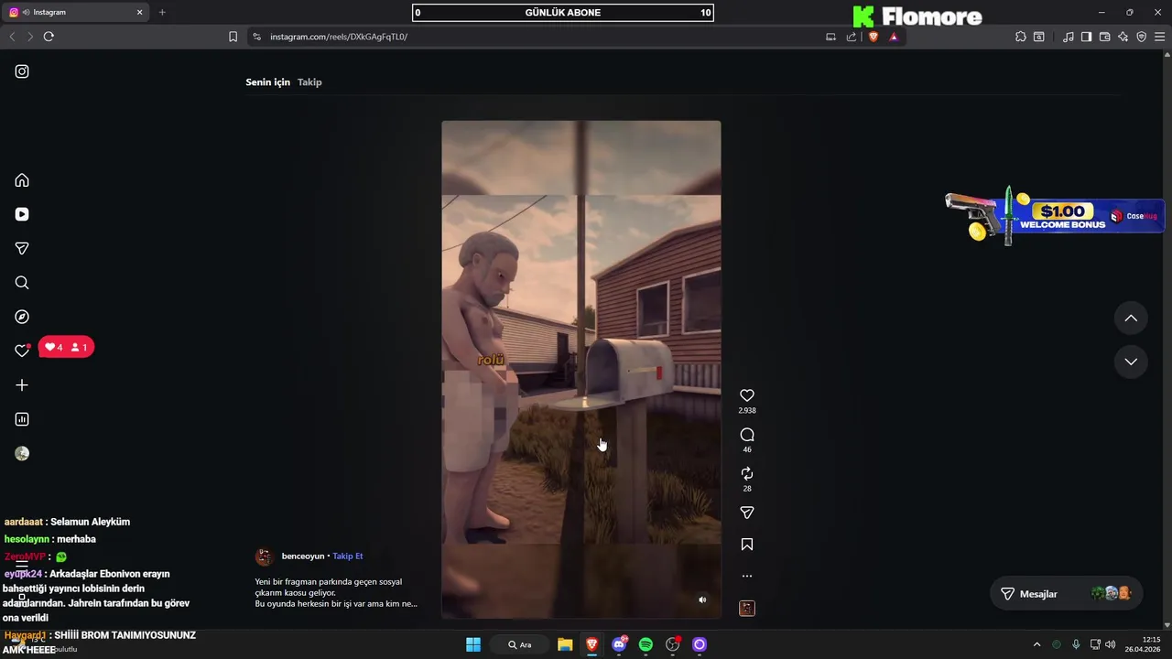The image size is (1172, 659).
Task: Open the browser extensions puzzle icon
Action: pos(1021,37)
